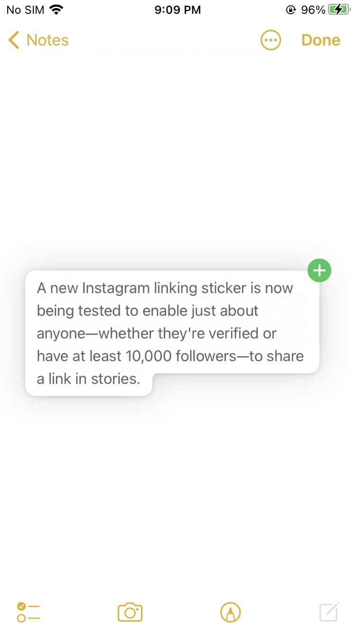Create a new note with compose icon
The image size is (356, 633).
pyautogui.click(x=329, y=612)
